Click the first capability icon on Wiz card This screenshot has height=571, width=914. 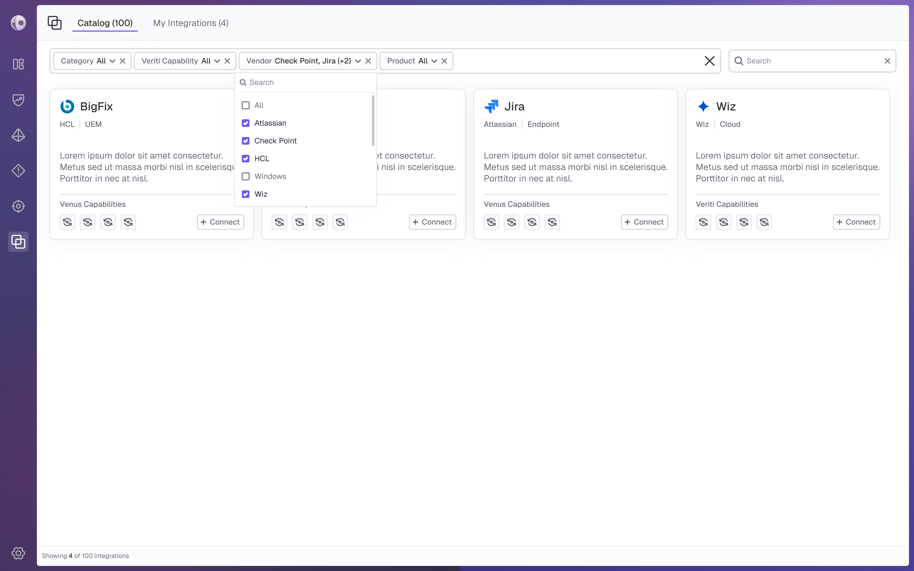703,222
